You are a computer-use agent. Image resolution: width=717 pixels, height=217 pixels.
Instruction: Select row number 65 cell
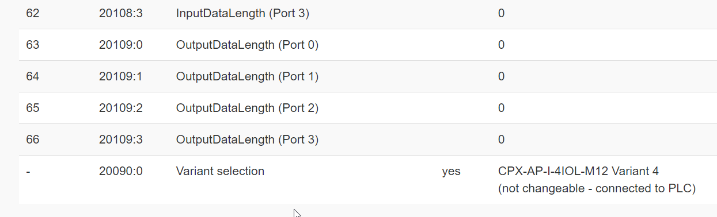pos(32,108)
